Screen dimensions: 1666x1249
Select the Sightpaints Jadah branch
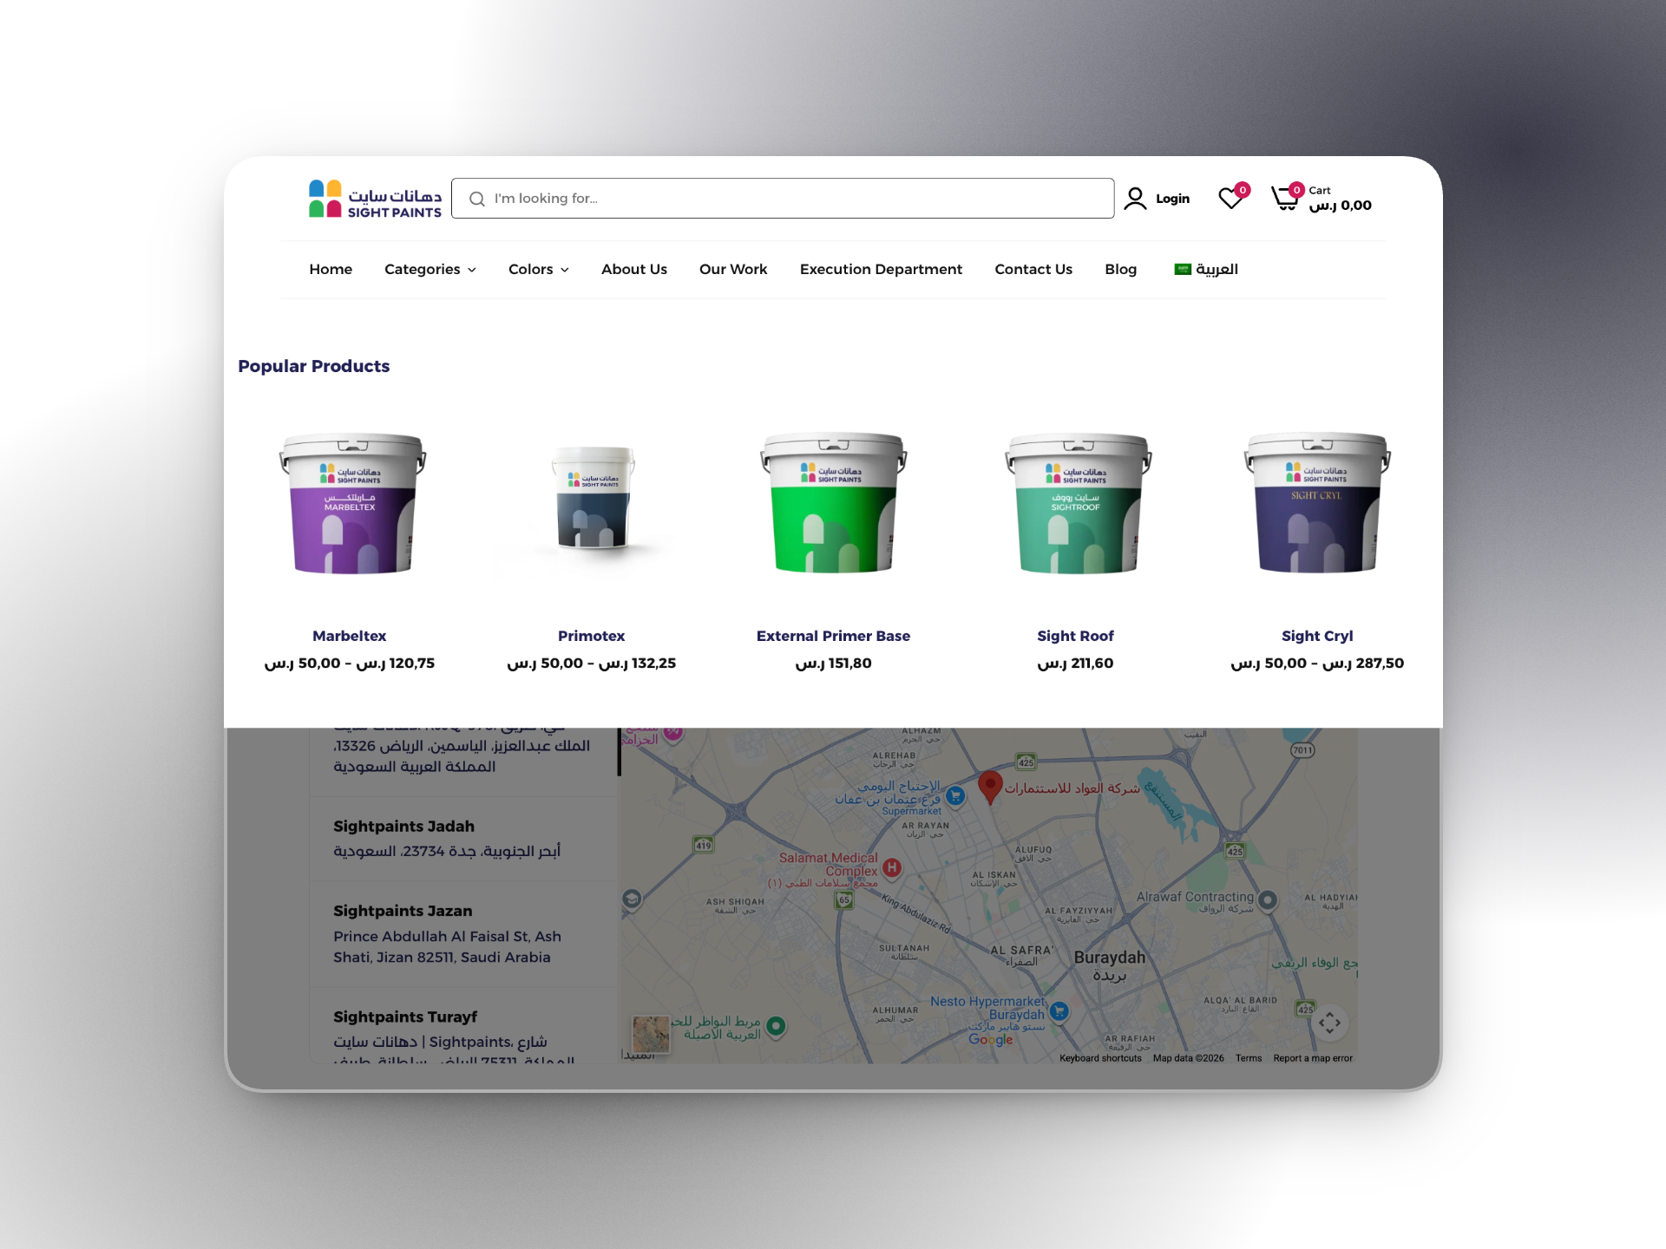(x=463, y=839)
